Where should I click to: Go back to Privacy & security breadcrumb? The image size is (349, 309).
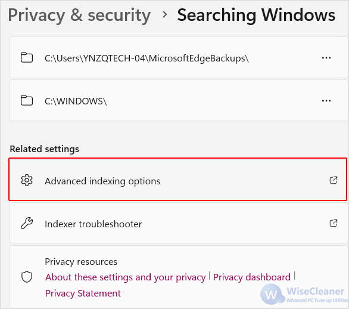tap(79, 15)
